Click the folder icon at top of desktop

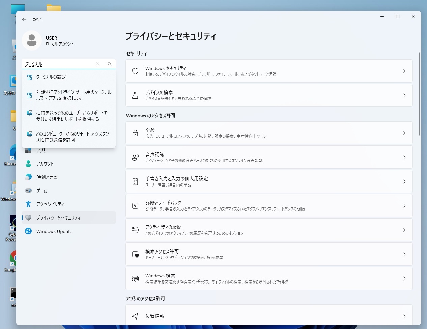[x=54, y=8]
